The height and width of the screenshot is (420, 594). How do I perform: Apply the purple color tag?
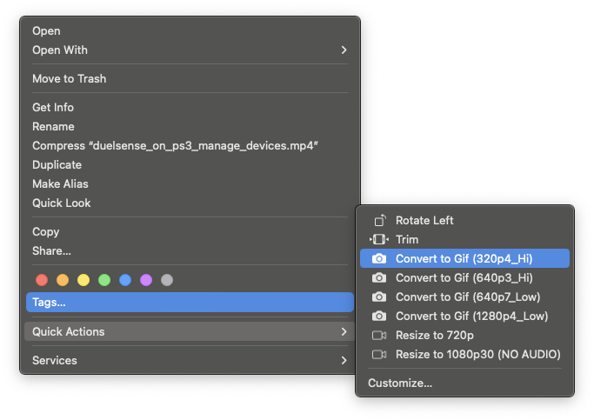[x=146, y=280]
